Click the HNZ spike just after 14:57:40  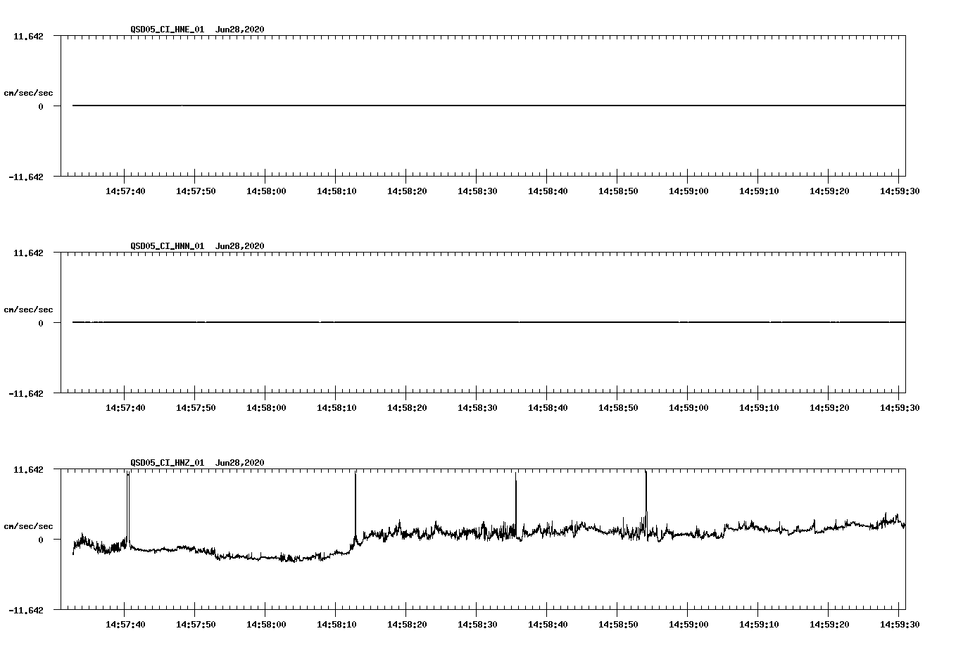point(128,506)
